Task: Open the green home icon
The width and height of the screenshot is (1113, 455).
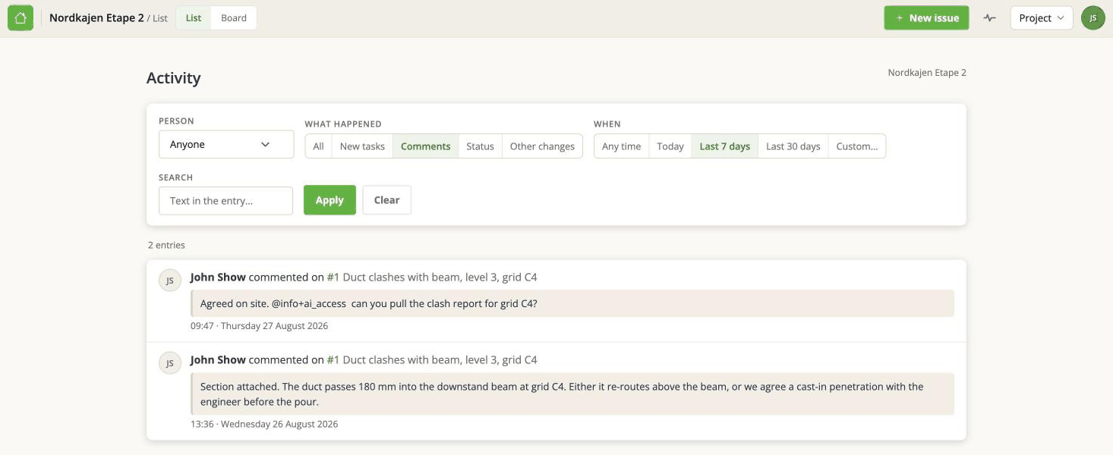Action: (x=20, y=17)
